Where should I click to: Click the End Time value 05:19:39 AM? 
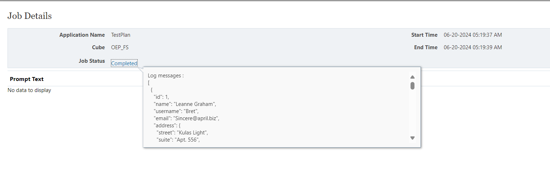click(473, 47)
